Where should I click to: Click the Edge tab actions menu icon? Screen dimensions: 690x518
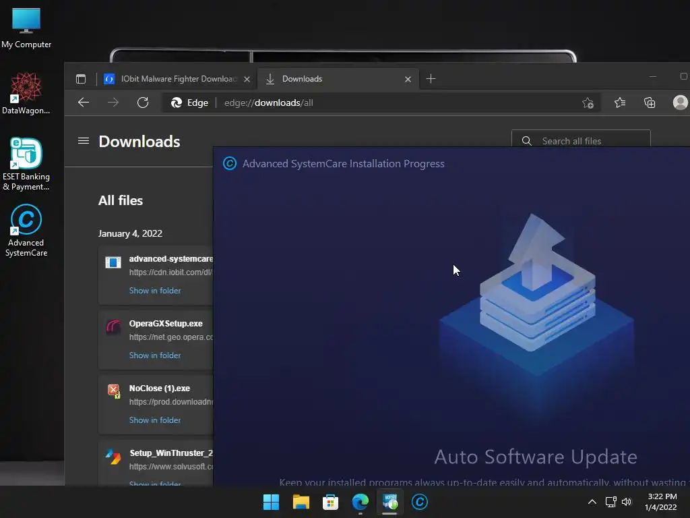tap(81, 79)
